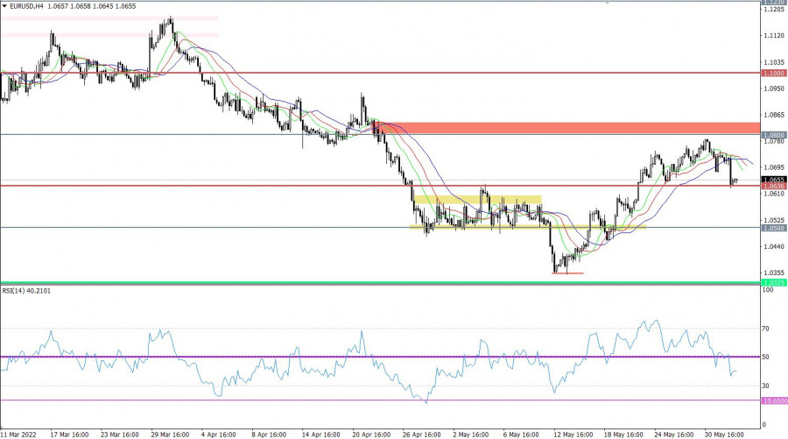The image size is (788, 439).
Task: Click the 1.0950 price axis value
Action: [774, 89]
